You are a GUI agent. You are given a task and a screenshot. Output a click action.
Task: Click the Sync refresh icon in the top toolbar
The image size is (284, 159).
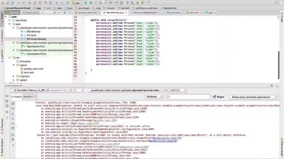click(x=13, y=3)
